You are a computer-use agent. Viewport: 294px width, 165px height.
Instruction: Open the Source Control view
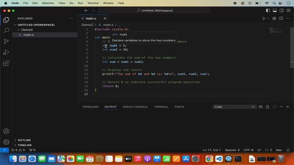coord(6,41)
